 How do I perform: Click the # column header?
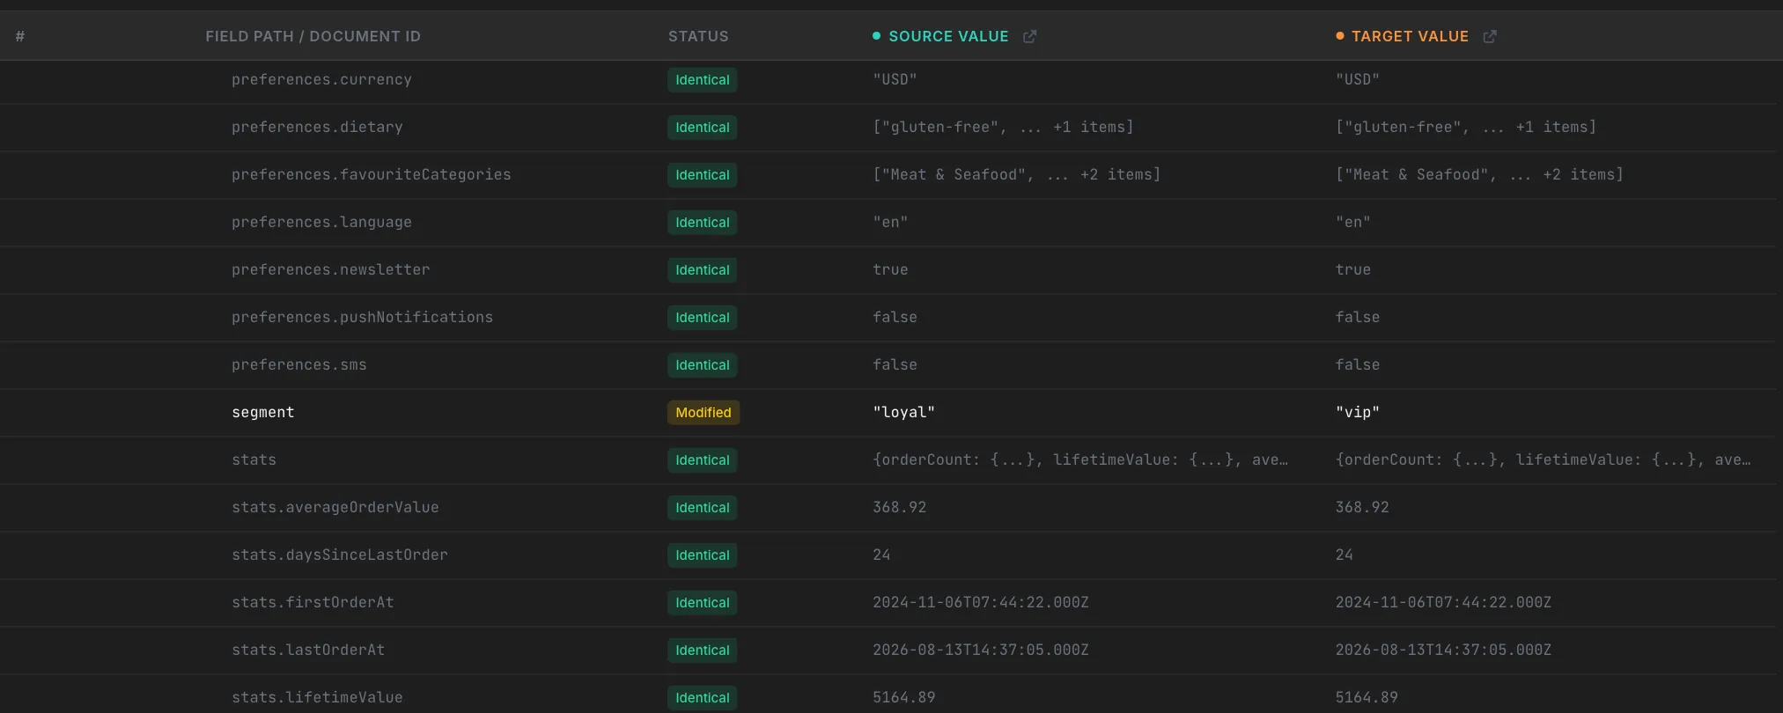(x=20, y=36)
